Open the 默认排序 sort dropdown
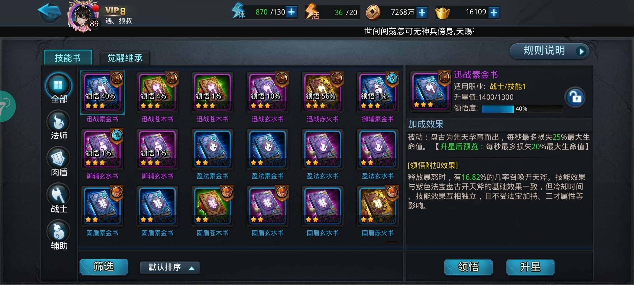The height and width of the screenshot is (285, 634). pos(170,268)
